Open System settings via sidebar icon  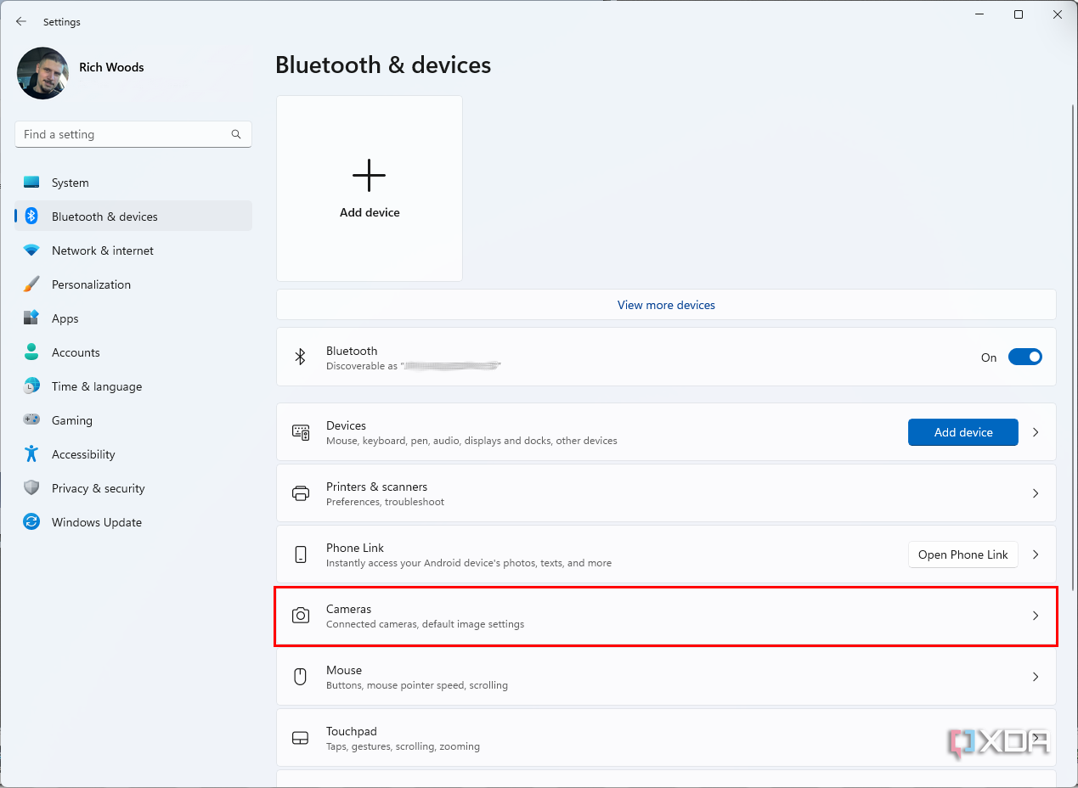[31, 182]
